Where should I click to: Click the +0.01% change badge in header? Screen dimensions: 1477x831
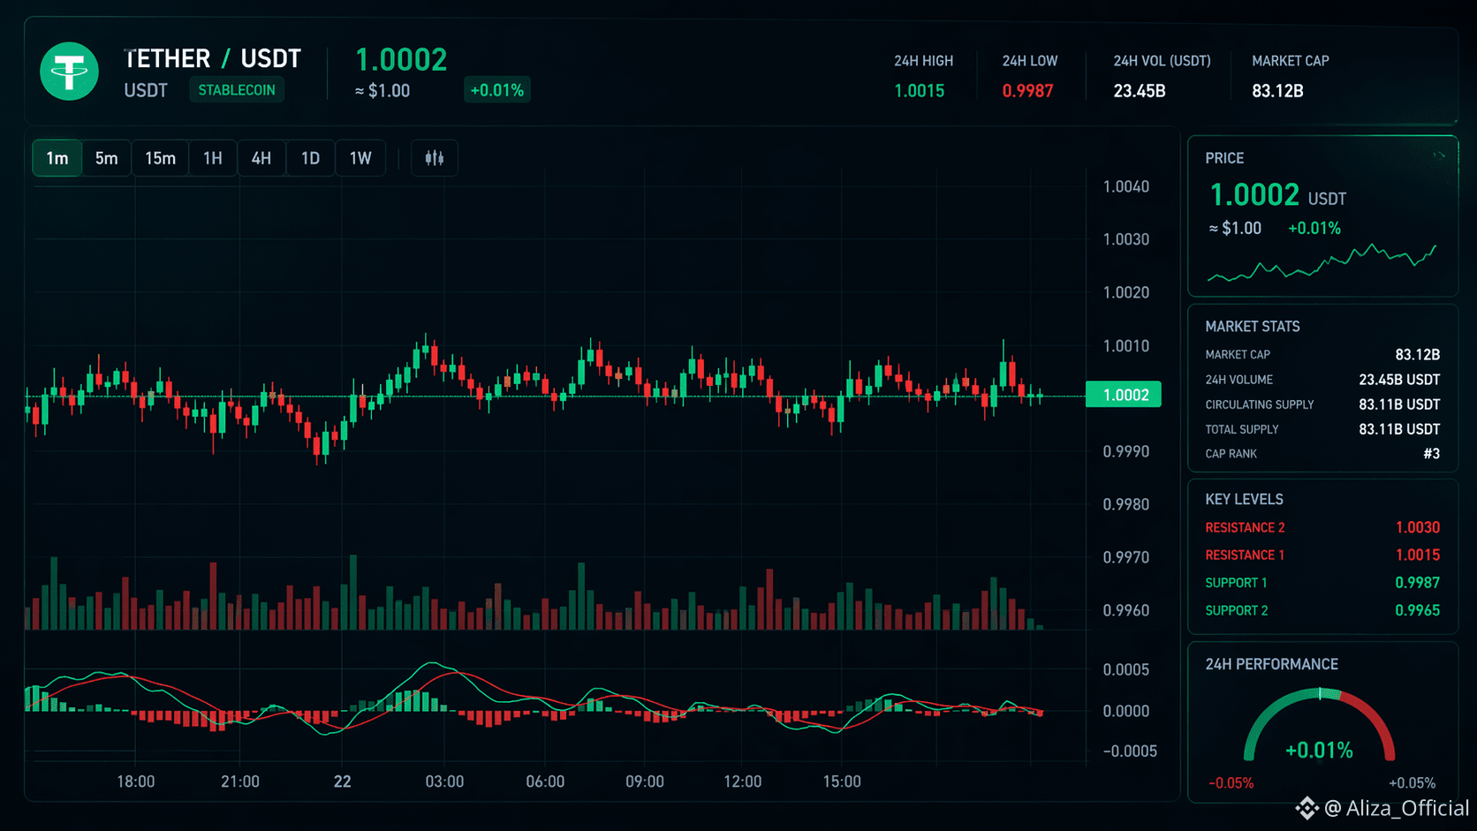click(497, 90)
